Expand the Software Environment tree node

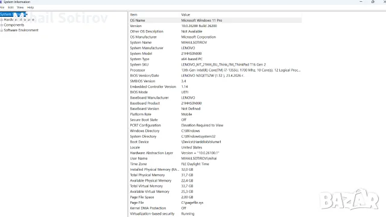[1, 31]
